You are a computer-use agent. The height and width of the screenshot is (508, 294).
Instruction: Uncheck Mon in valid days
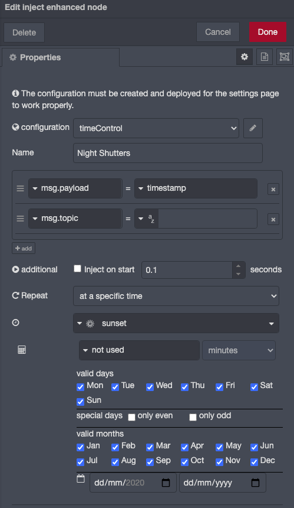tap(81, 387)
